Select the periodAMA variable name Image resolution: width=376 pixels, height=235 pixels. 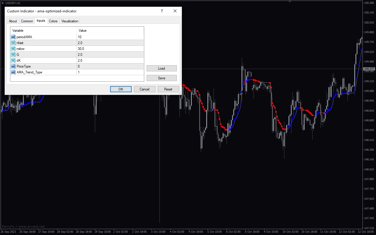[x=24, y=37]
